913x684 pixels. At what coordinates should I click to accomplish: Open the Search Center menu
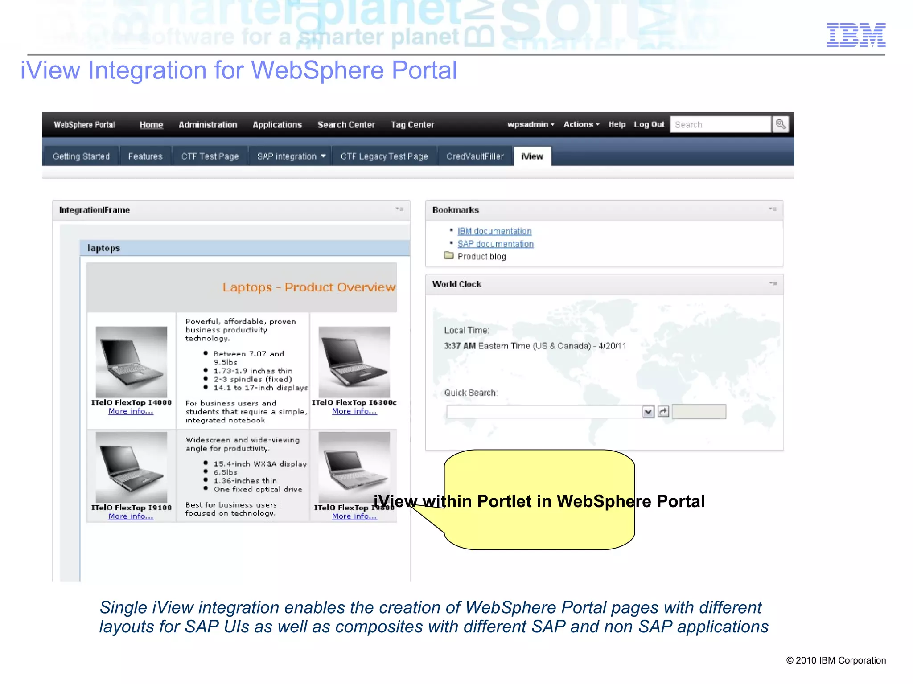pos(346,125)
